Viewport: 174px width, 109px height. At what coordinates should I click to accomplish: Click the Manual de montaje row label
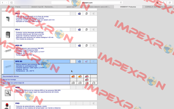tap(9, 80)
